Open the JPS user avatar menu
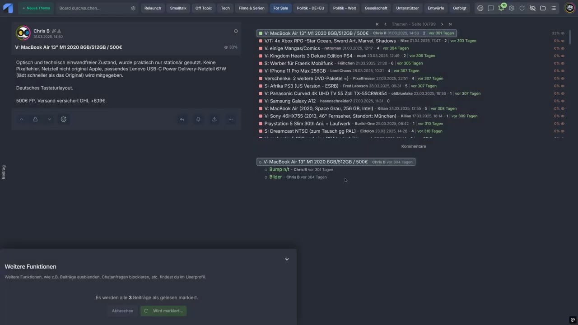578x325 pixels. pos(569,8)
